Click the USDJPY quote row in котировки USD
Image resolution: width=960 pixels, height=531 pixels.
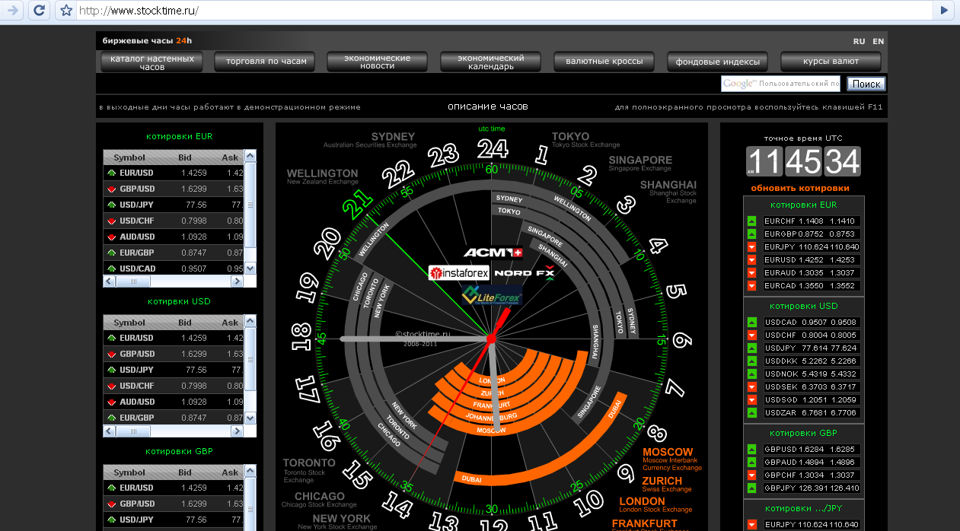pyautogui.click(x=812, y=348)
